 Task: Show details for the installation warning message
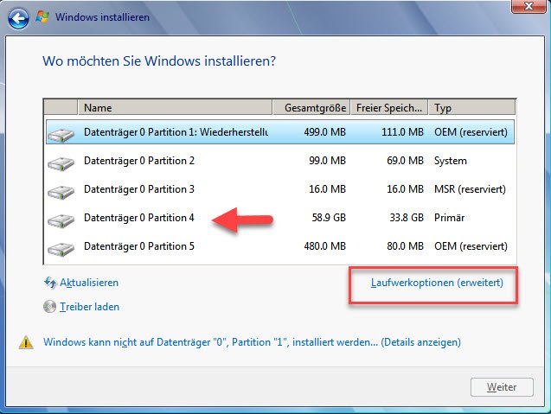click(252, 342)
